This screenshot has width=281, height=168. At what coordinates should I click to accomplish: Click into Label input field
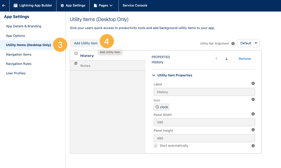pyautogui.click(x=204, y=92)
